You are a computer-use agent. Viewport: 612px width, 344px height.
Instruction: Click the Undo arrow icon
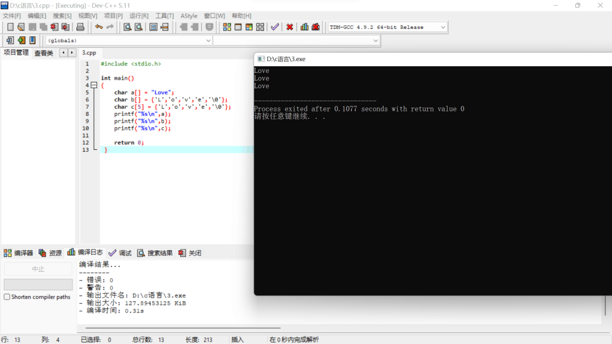tap(99, 27)
